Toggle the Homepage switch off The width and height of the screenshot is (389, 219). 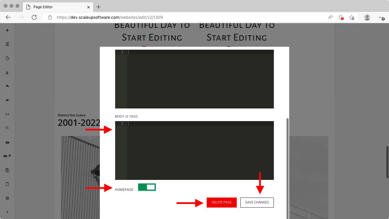coord(147,187)
